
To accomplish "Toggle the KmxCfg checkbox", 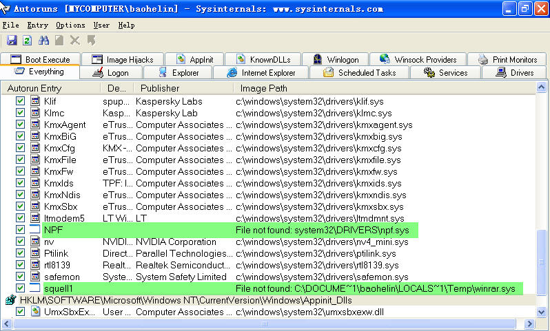I will point(21,148).
